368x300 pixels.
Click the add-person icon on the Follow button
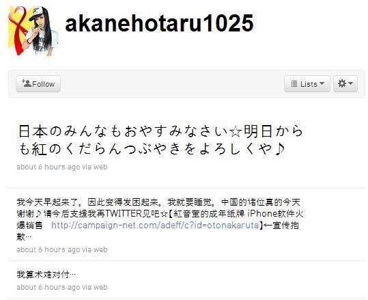point(27,83)
